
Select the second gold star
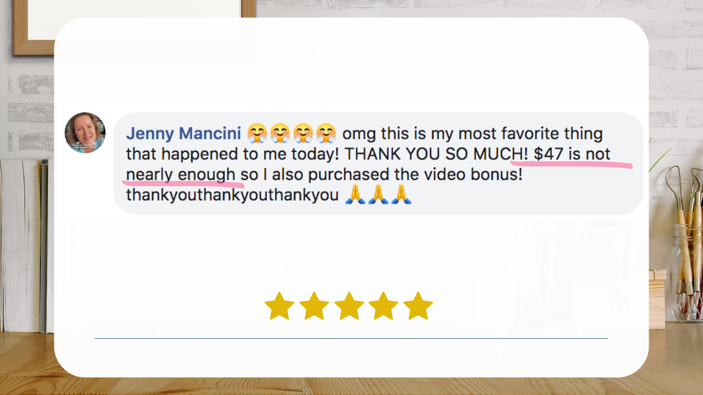coord(314,306)
